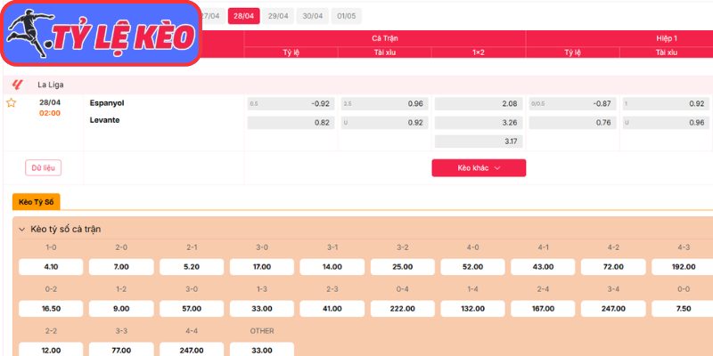Open the Kèo Tỷ Số tab
713x356 pixels.
[37, 202]
